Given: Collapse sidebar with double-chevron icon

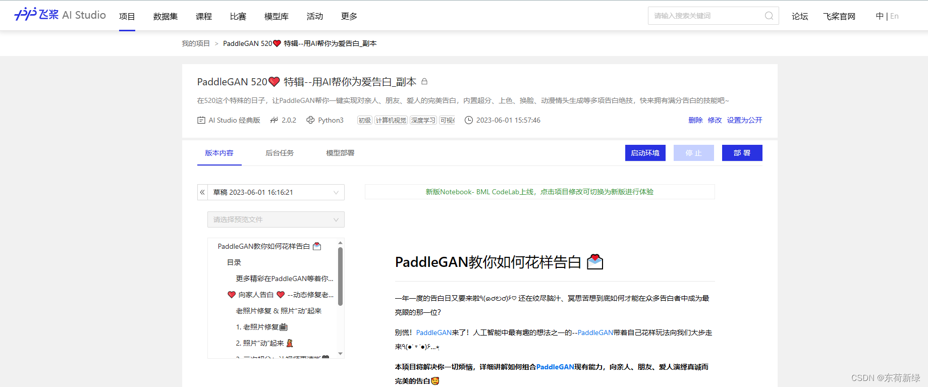Looking at the screenshot, I should pyautogui.click(x=202, y=192).
